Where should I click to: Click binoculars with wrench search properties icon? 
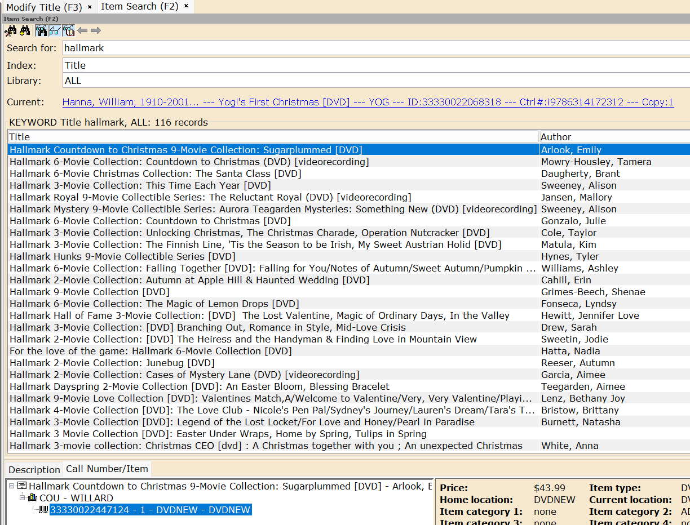(x=10, y=30)
